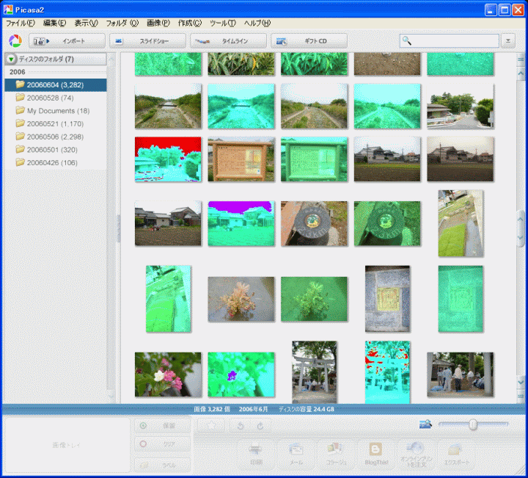Viewport: 528px width, 478px height.
Task: Open the ツール(T) menu
Action: (x=222, y=23)
